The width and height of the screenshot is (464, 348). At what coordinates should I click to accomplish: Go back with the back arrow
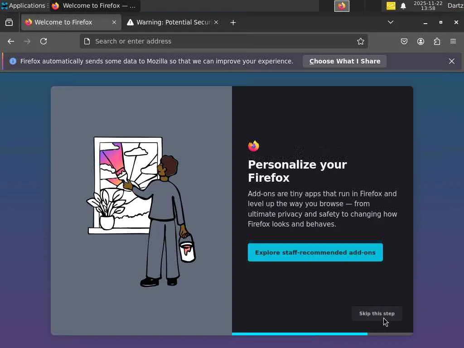[x=11, y=41]
